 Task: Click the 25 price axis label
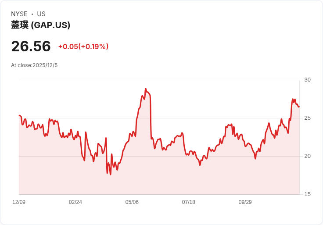coord(307,118)
